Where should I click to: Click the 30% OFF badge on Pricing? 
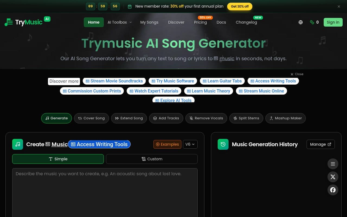point(205,17)
